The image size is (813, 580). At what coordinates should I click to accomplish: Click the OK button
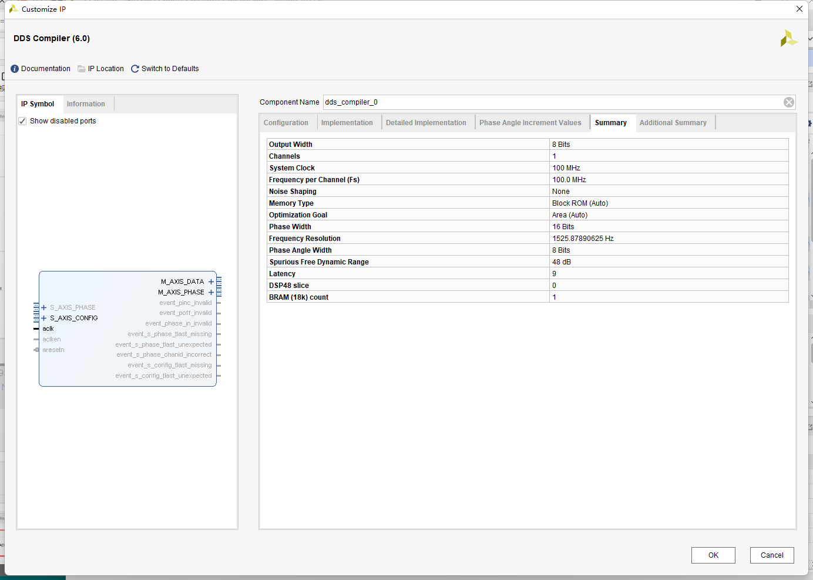pyautogui.click(x=713, y=555)
